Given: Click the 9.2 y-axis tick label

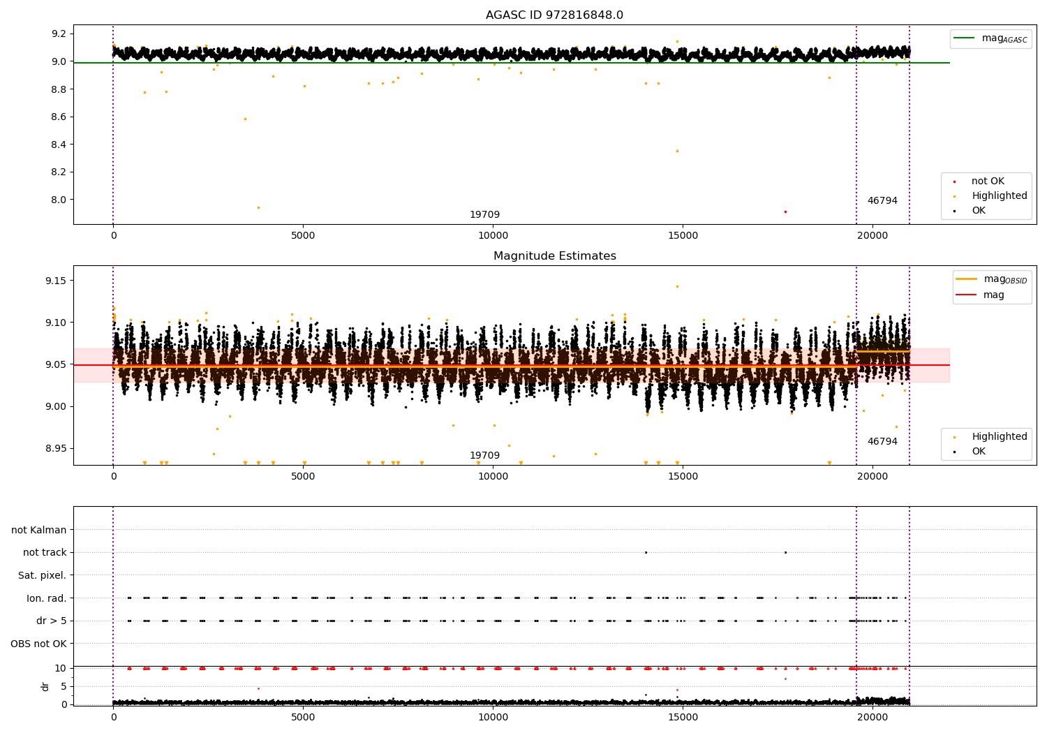Looking at the screenshot, I should (59, 34).
